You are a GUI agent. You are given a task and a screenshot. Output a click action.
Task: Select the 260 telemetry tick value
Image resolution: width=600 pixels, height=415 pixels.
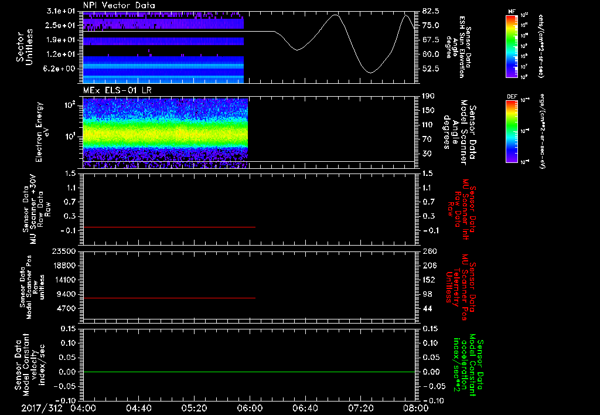point(429,251)
